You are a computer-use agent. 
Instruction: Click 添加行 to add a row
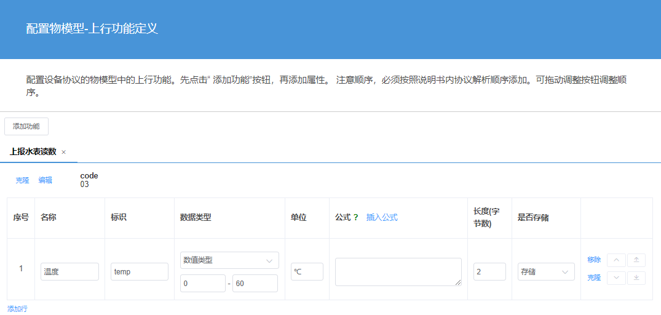[17, 308]
